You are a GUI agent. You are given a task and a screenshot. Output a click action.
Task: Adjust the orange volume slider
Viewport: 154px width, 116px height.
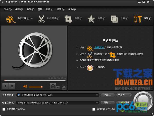click(36, 87)
